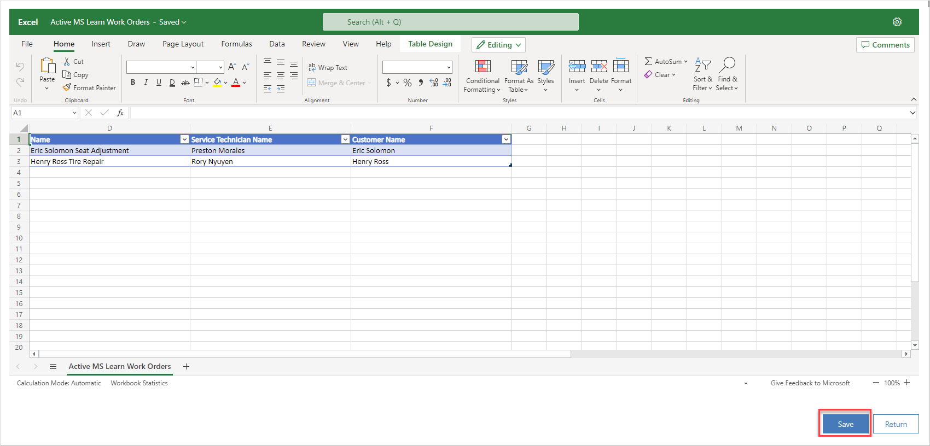
Task: Decrease font size with smaller A icon
Action: pyautogui.click(x=246, y=67)
